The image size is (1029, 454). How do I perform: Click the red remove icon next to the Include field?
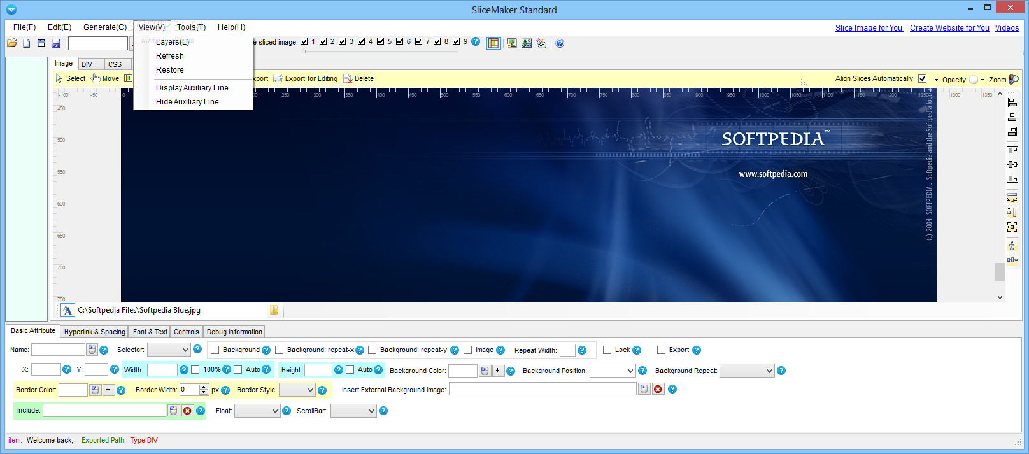click(187, 411)
